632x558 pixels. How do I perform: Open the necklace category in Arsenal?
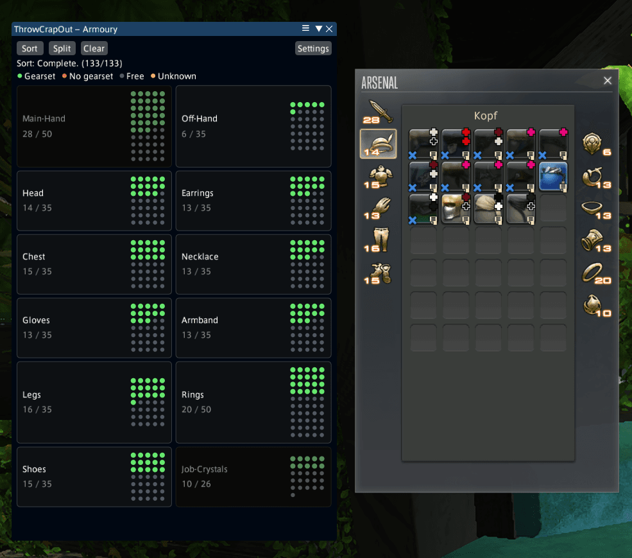point(597,209)
